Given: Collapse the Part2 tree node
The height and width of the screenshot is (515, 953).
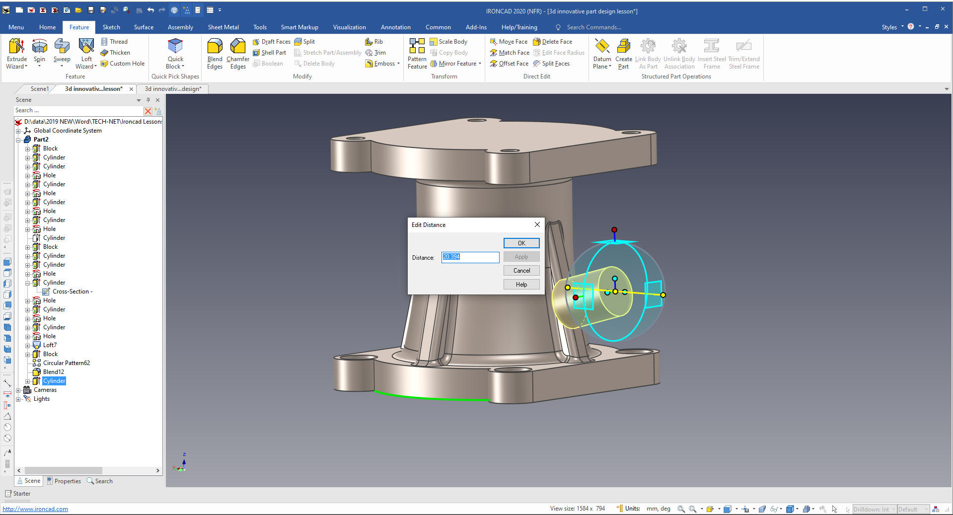Looking at the screenshot, I should pos(18,140).
